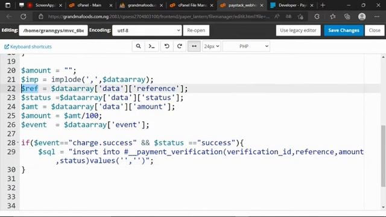Viewport: 386px width, 217px height.
Task: View site information lock icon
Action: 41,17
